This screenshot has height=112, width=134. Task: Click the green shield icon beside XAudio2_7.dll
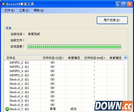point(7,109)
